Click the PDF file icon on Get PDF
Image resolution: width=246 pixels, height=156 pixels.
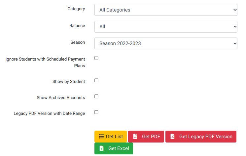pyautogui.click(x=135, y=137)
